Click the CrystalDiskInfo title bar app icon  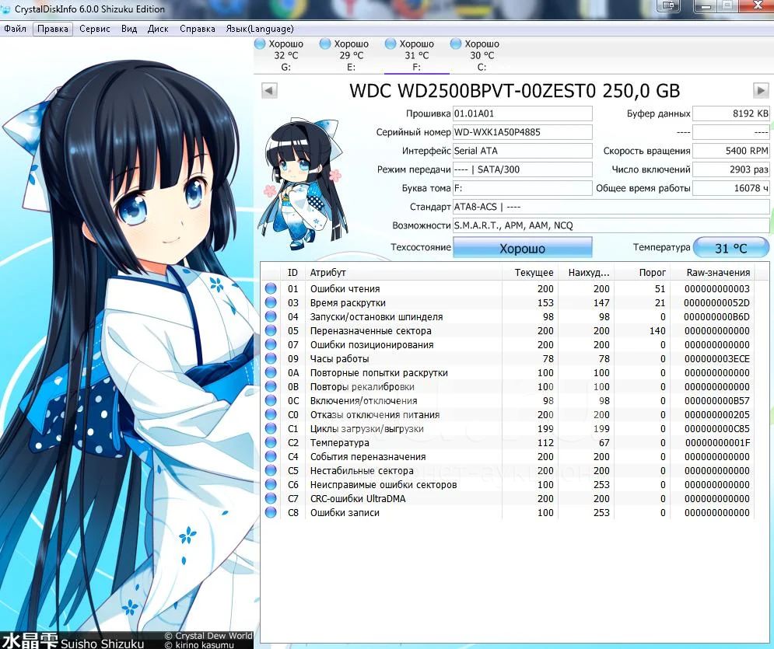tap(5, 9)
